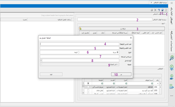Open the calculator icon in sidebar

click(x=172, y=86)
